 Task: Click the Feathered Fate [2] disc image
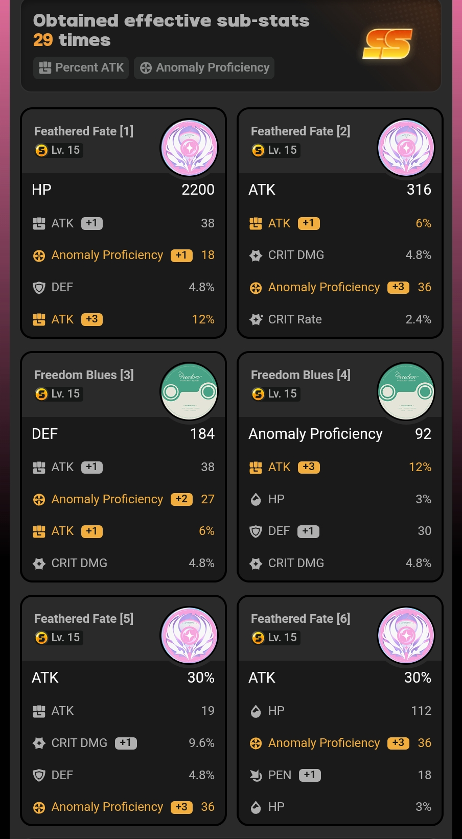point(406,148)
